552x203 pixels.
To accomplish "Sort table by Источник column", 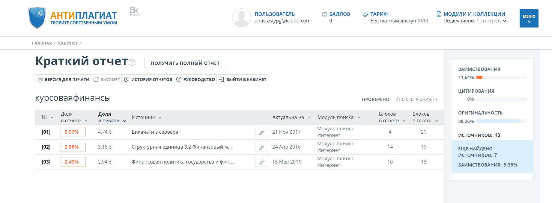I will click(x=147, y=117).
